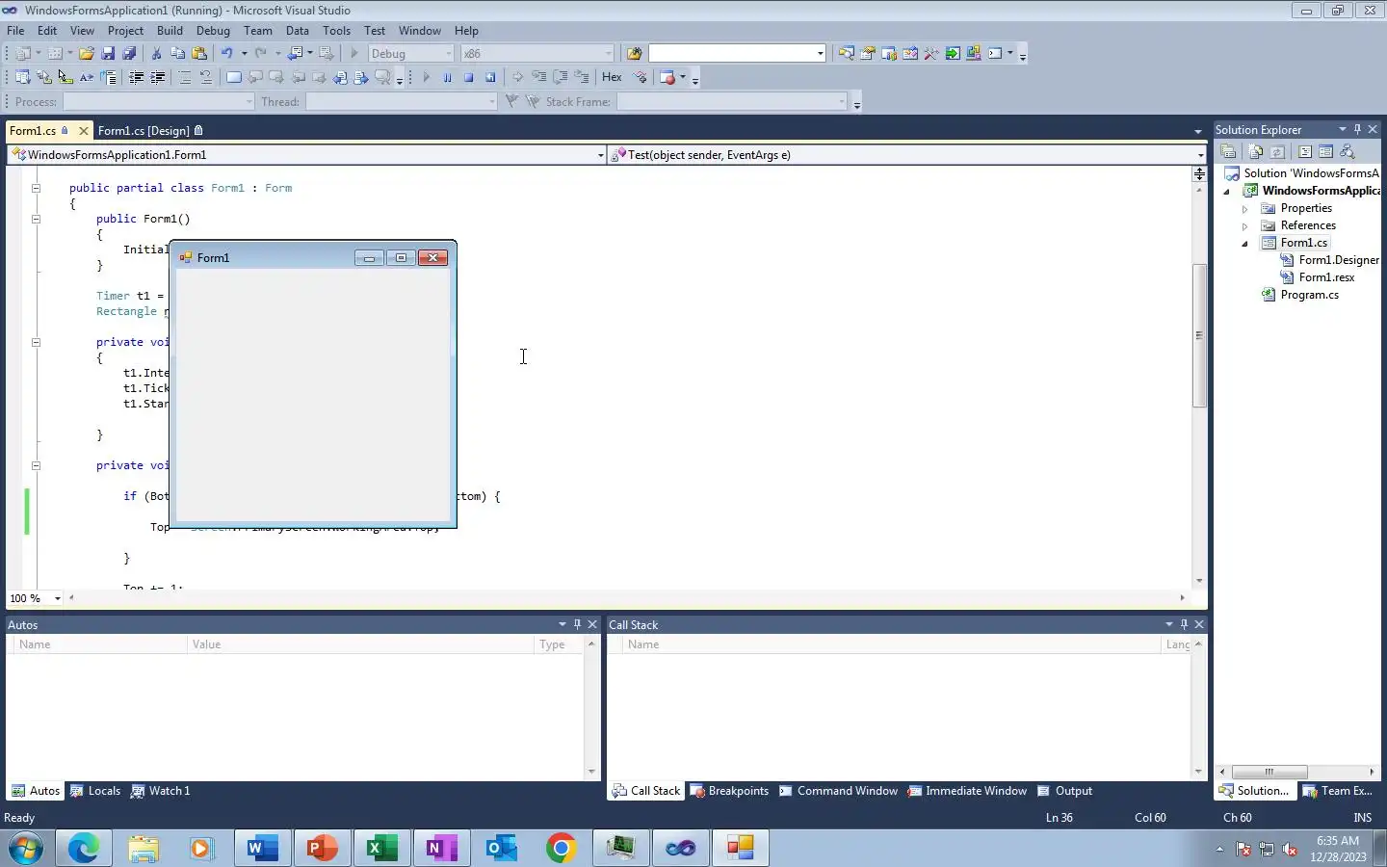Open WindowsFormsApplication1.Form1 class dropdown
1387x867 pixels.
pos(600,155)
